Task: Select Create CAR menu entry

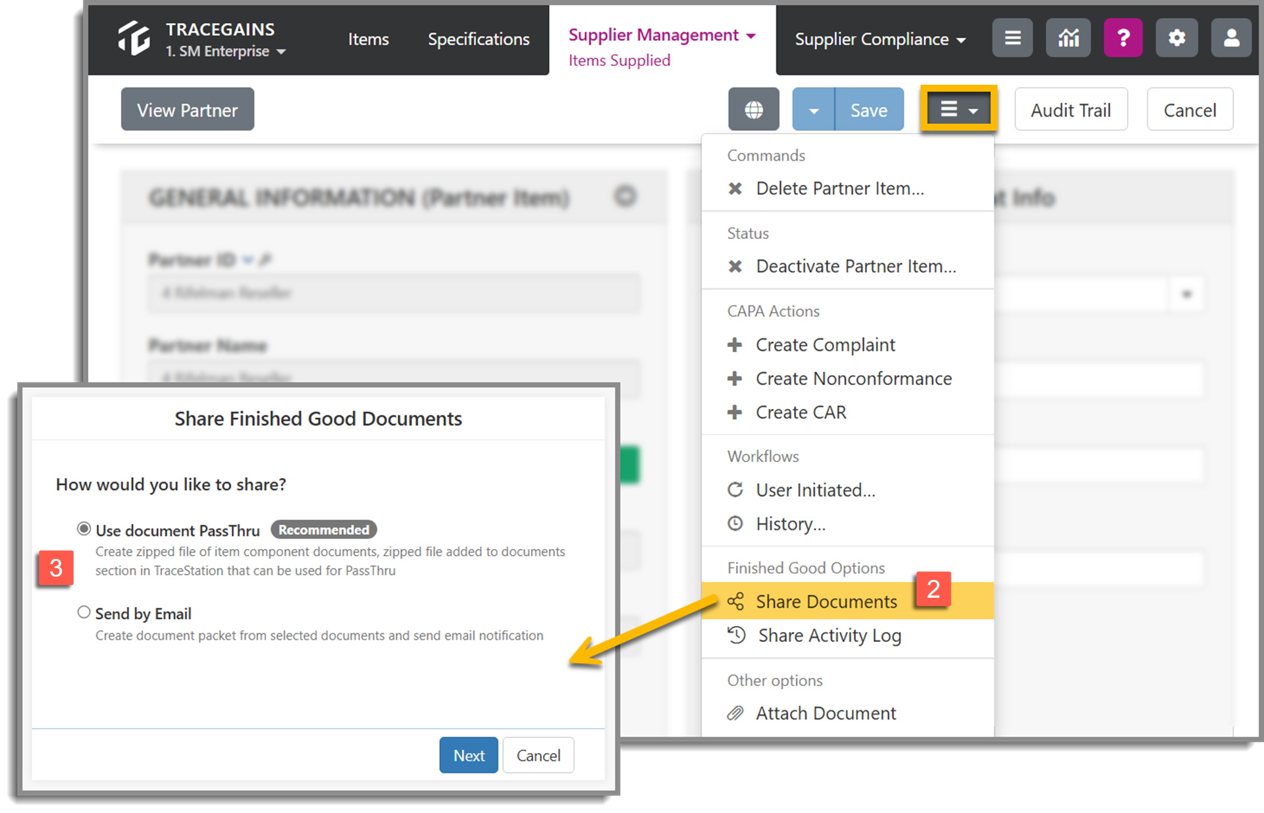Action: 847,412
